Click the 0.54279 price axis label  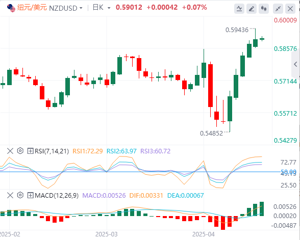coord(285,141)
